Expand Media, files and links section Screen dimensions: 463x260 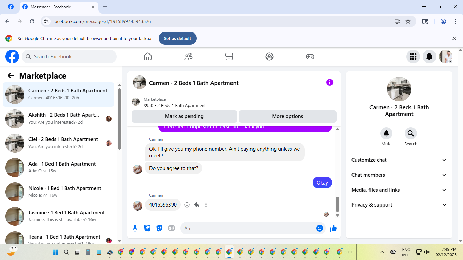pos(399,190)
